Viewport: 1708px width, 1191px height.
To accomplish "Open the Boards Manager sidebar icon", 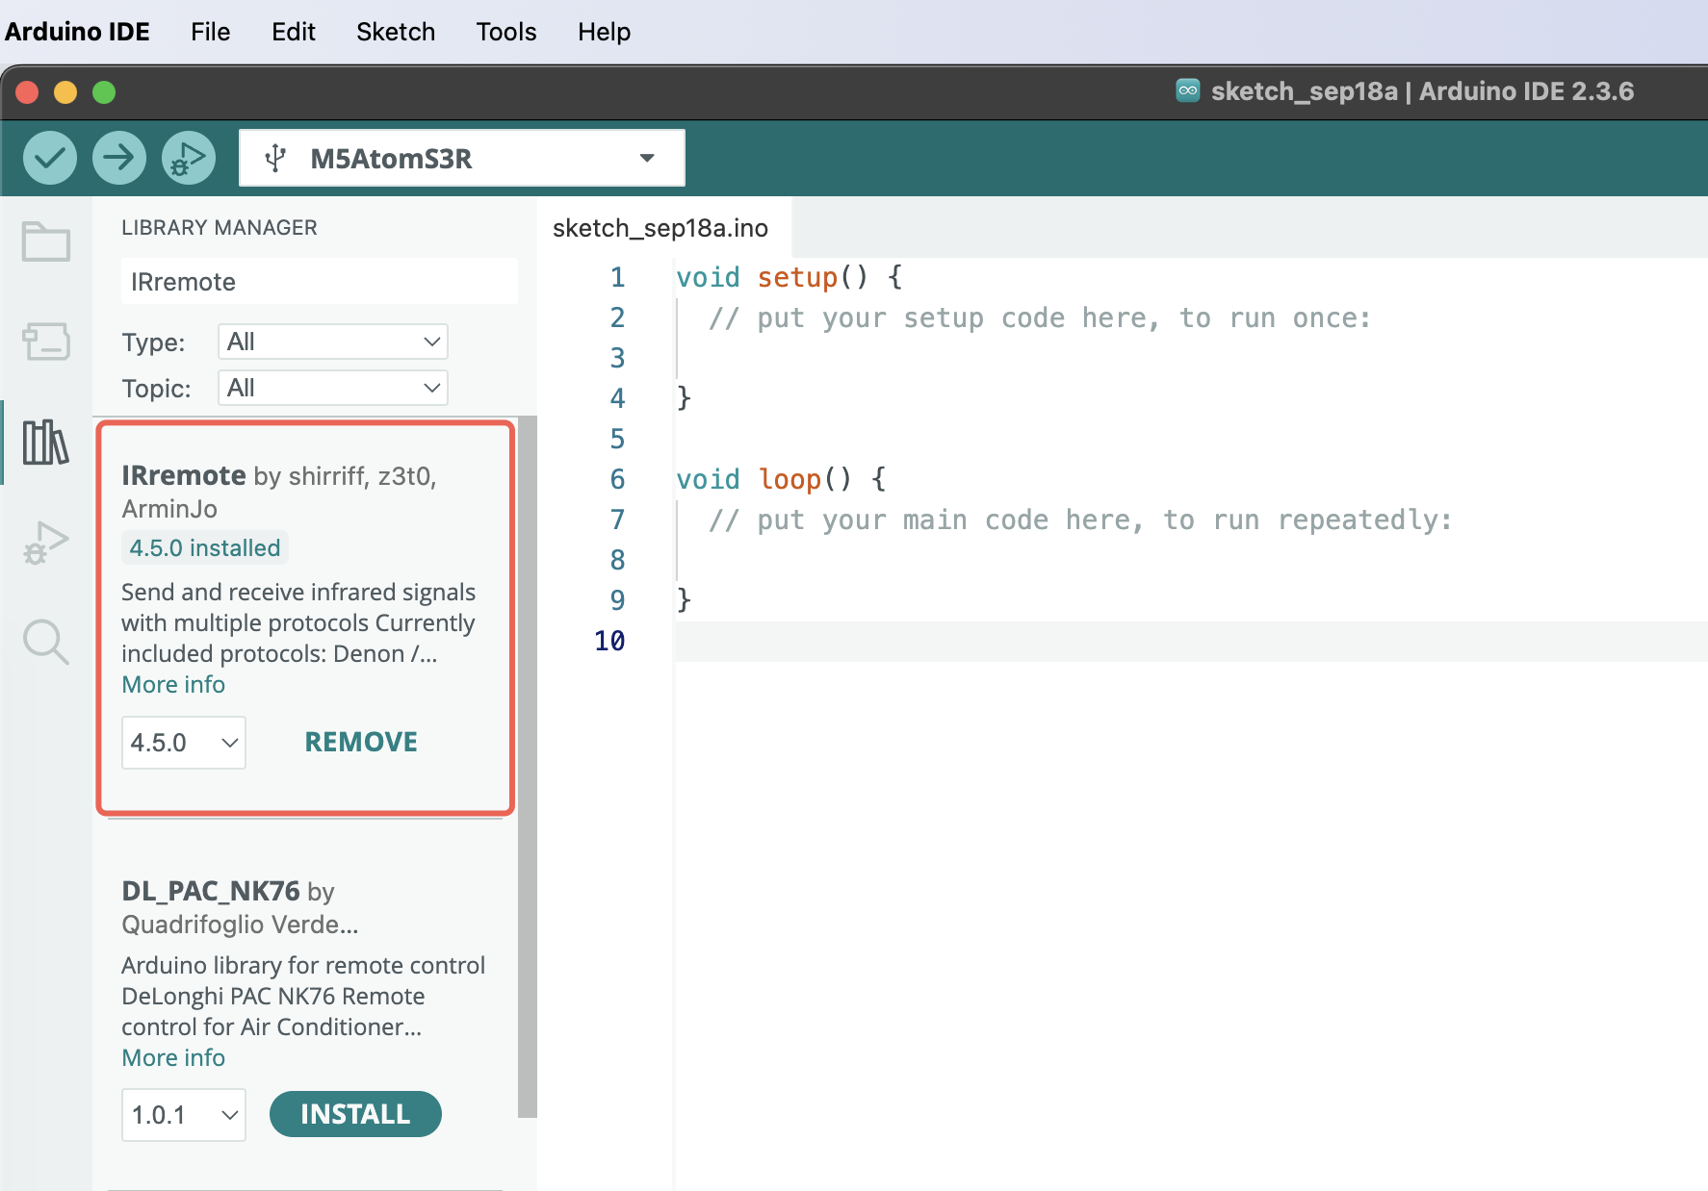I will (46, 342).
